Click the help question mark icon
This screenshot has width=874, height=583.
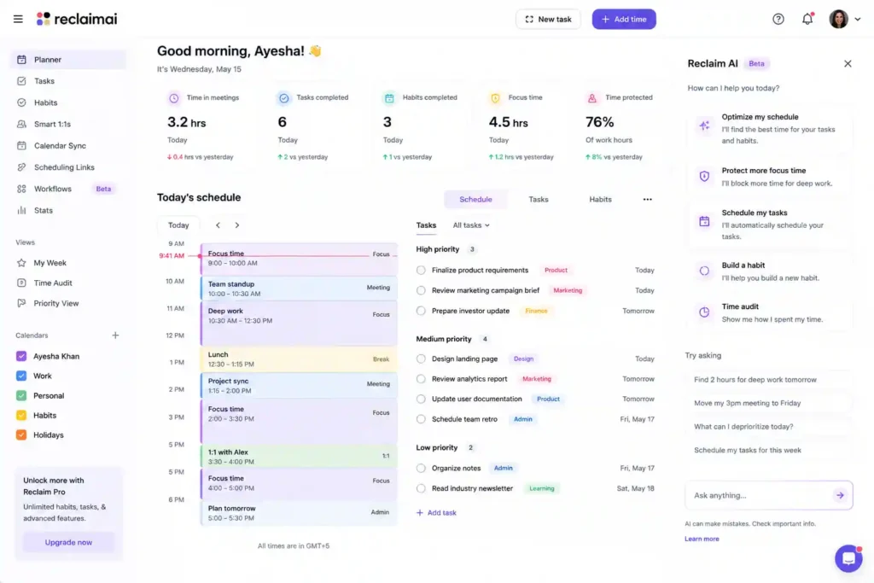[778, 19]
